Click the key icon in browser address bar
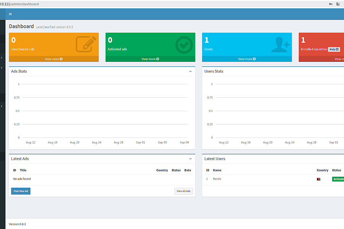The image size is (344, 229). pyautogui.click(x=331, y=4)
